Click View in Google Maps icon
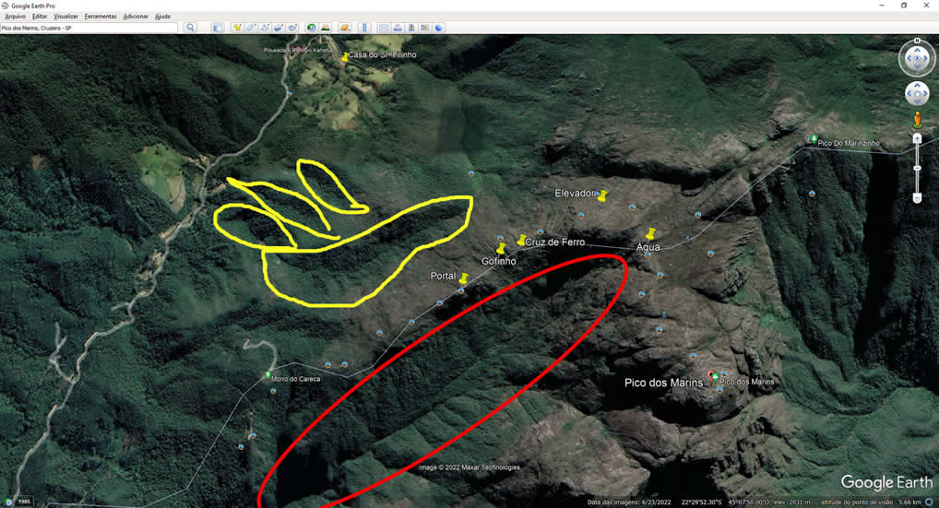This screenshot has width=939, height=508. point(424,28)
